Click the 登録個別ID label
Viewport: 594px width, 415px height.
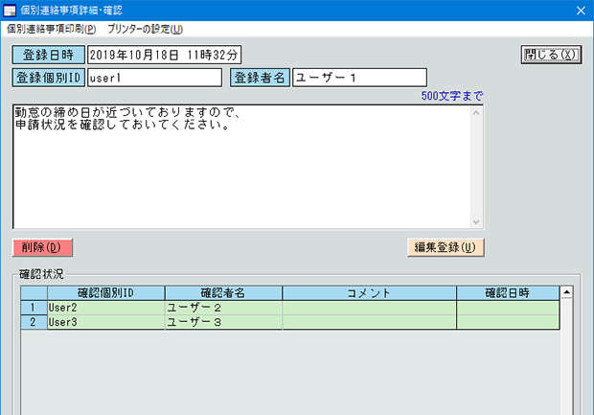49,78
